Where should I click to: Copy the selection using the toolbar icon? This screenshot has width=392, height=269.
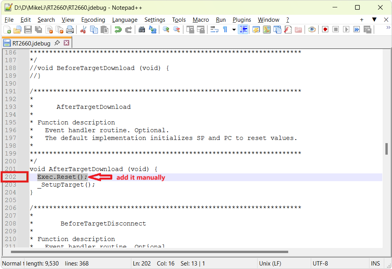(94, 30)
